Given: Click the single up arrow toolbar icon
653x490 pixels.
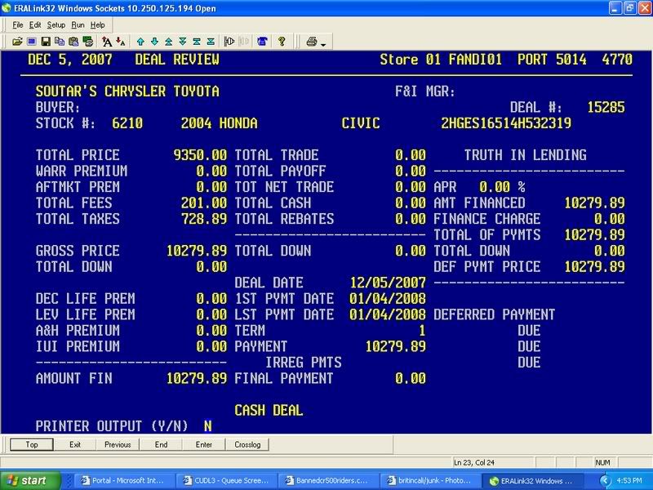Looking at the screenshot, I should click(140, 41).
